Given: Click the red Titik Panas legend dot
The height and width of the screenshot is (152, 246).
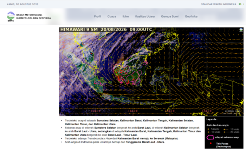Looking at the screenshot, I should [211, 143].
